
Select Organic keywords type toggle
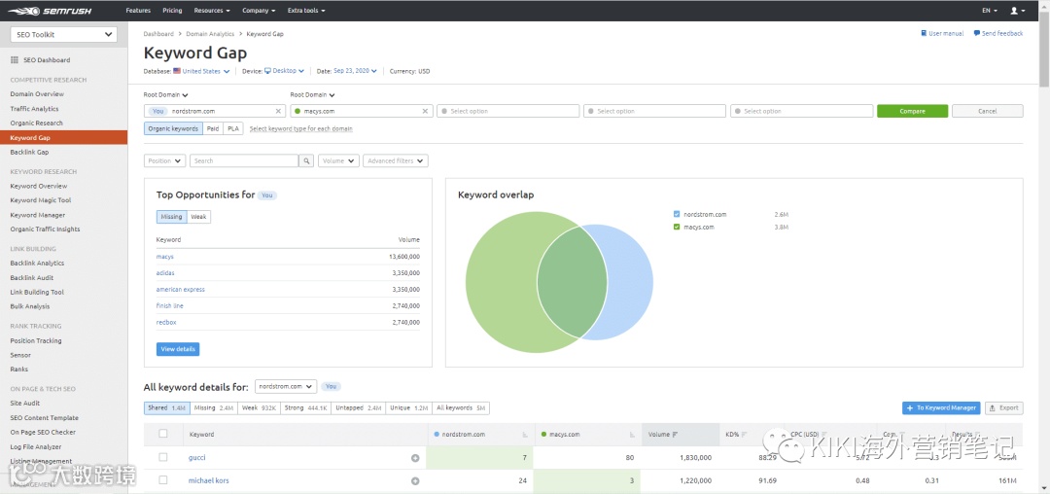pos(173,128)
